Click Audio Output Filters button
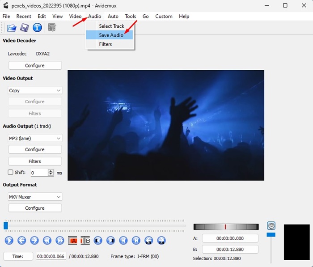The height and width of the screenshot is (267, 313). pos(35,161)
